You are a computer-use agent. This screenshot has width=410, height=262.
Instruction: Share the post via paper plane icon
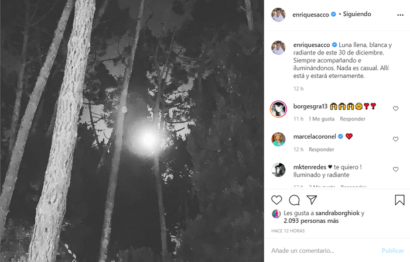[x=312, y=200]
